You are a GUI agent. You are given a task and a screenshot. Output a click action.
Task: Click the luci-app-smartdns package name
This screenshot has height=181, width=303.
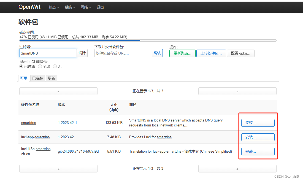coord(35,137)
